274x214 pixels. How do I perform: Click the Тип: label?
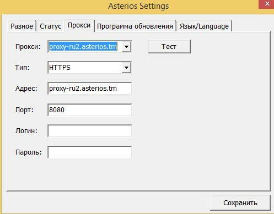tap(22, 68)
